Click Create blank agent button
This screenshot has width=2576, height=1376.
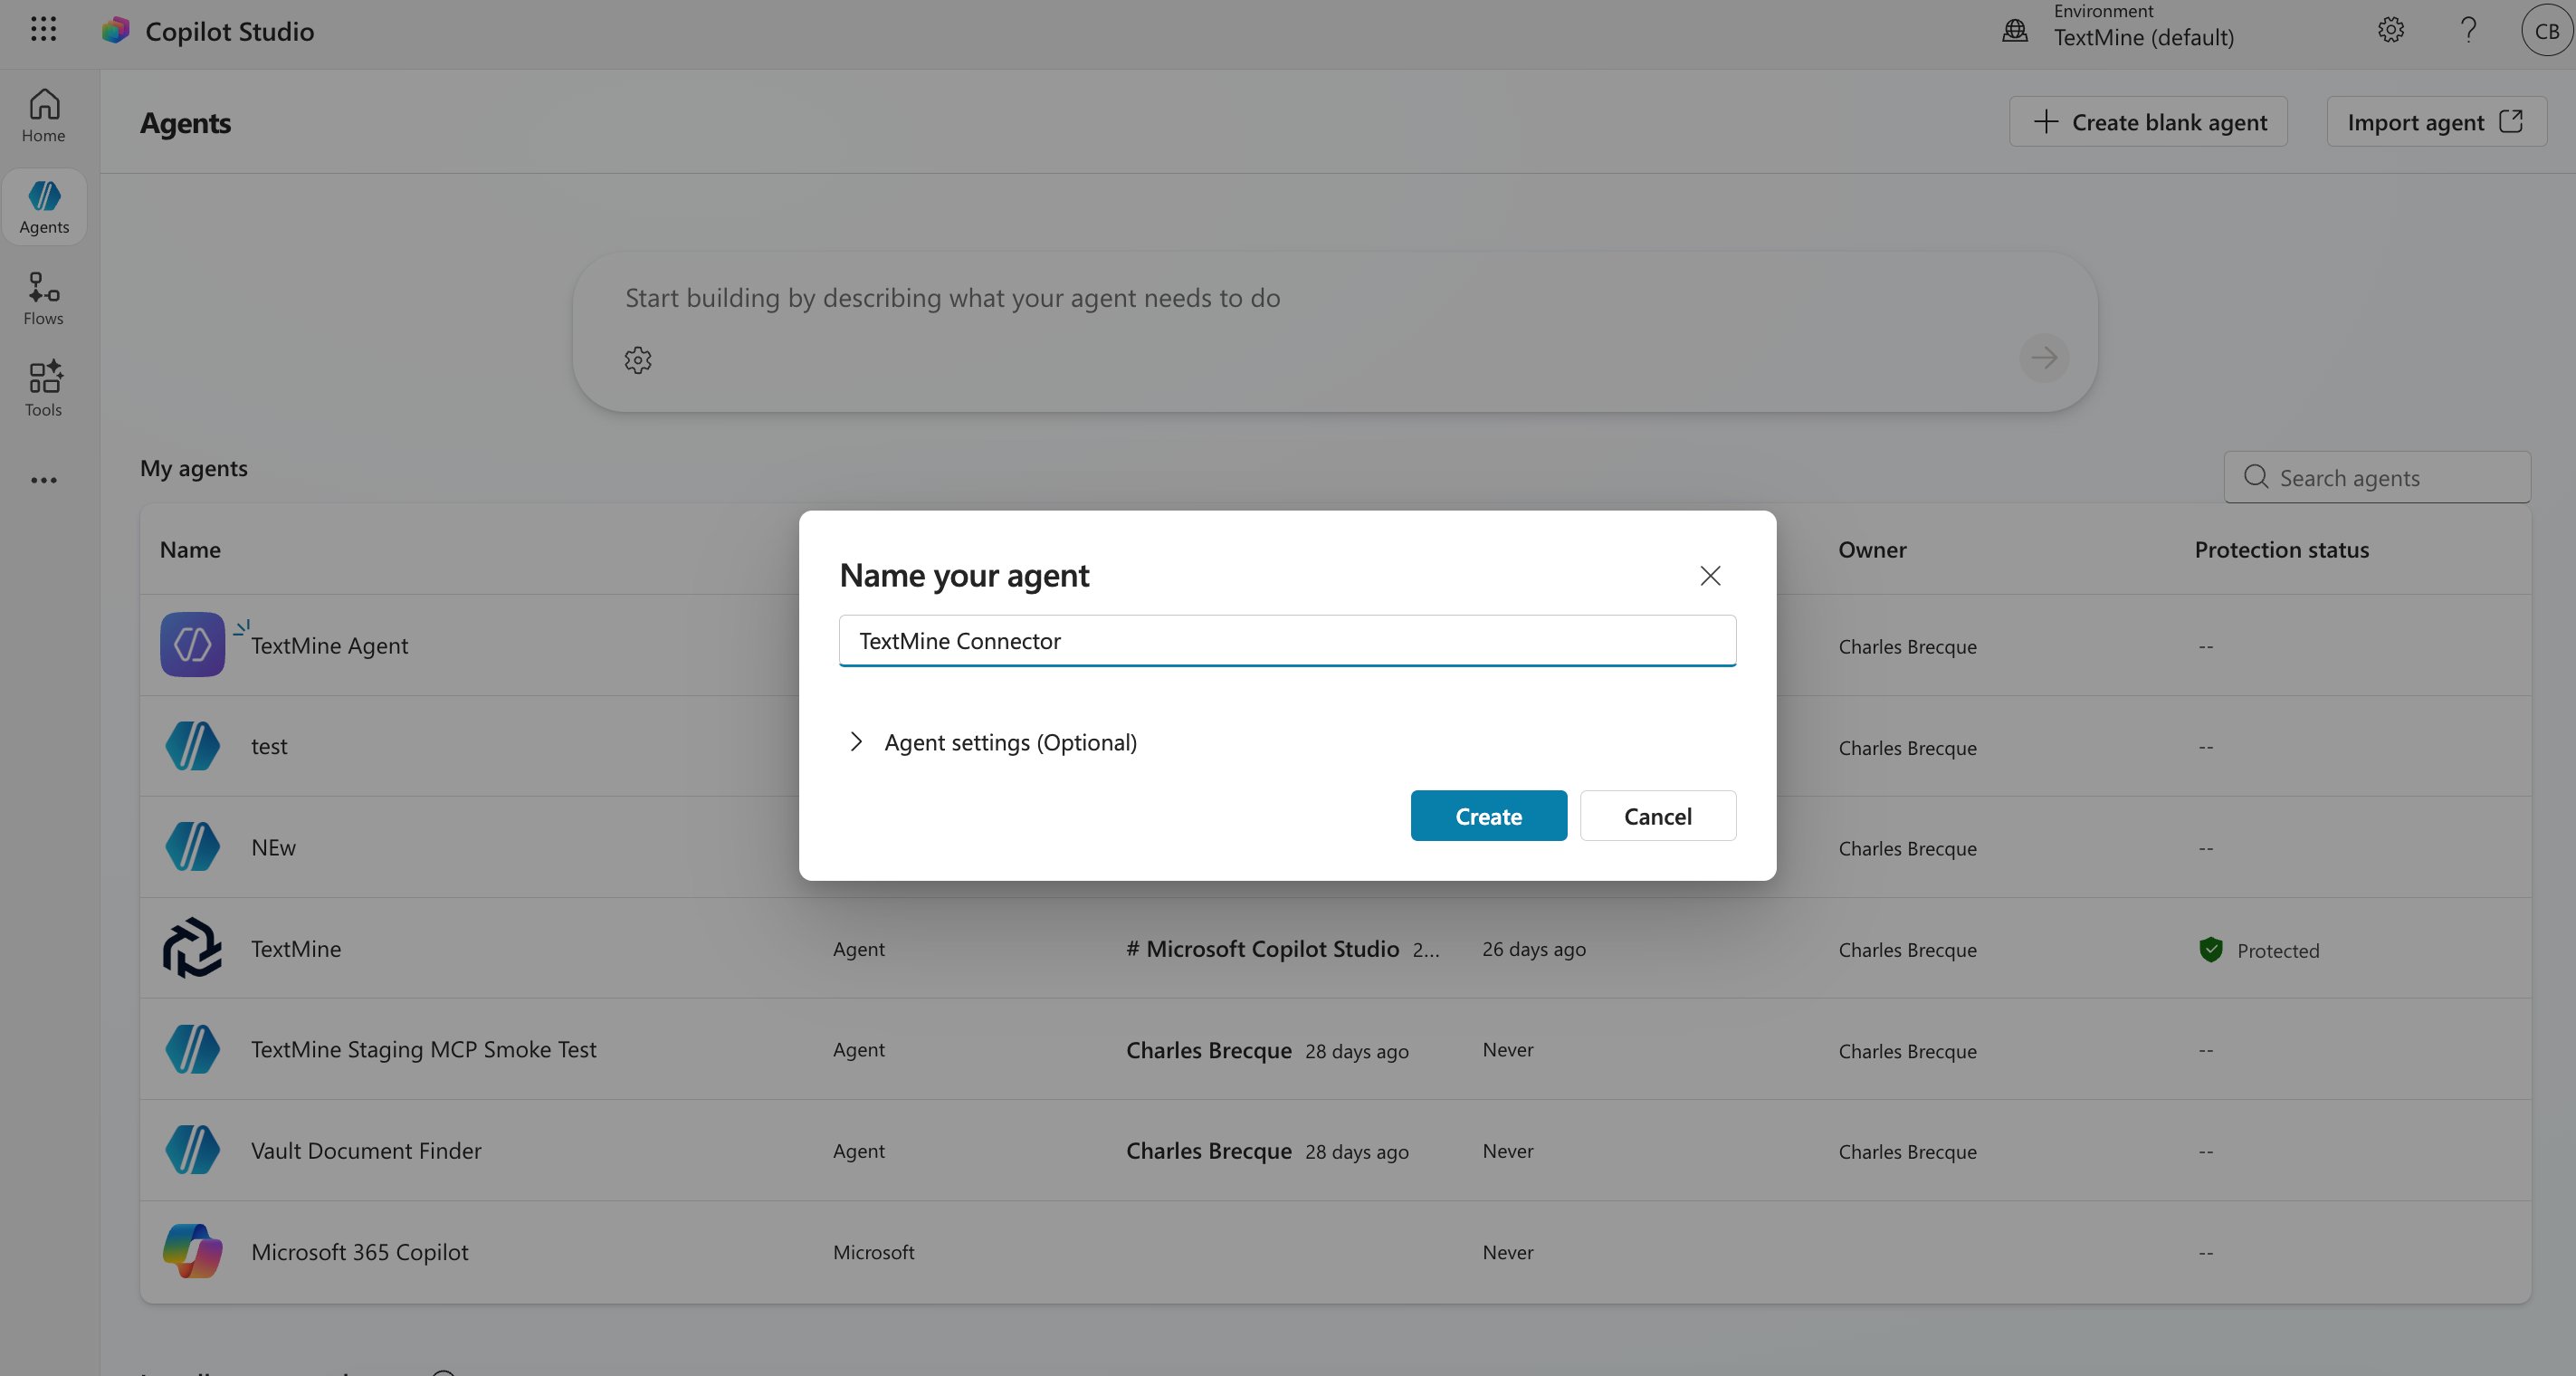pos(2148,122)
